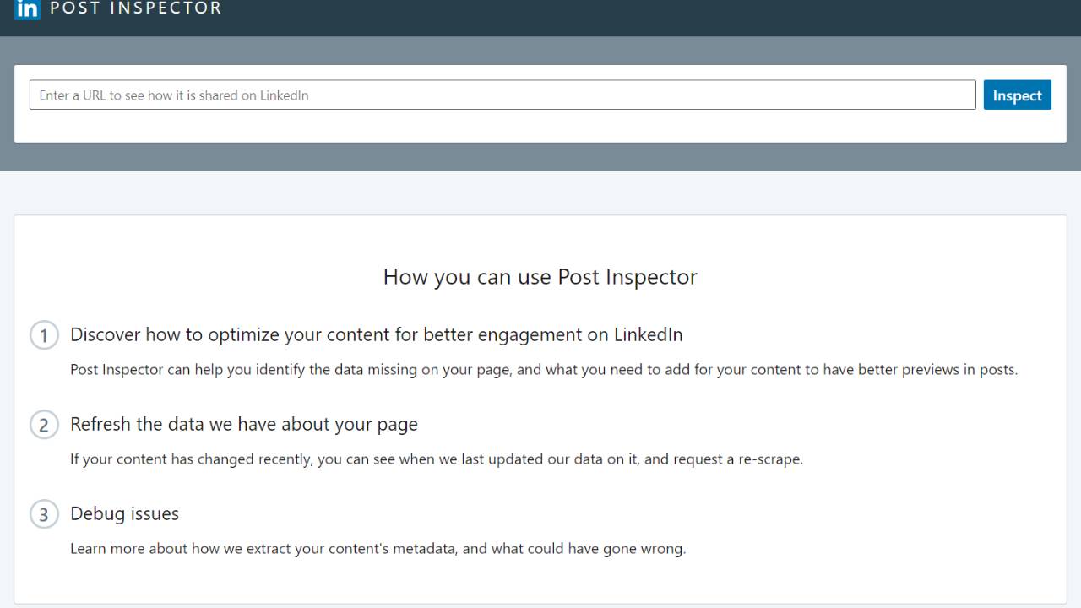The width and height of the screenshot is (1081, 608).
Task: Select the numbered circle for step 2
Action: tap(44, 425)
